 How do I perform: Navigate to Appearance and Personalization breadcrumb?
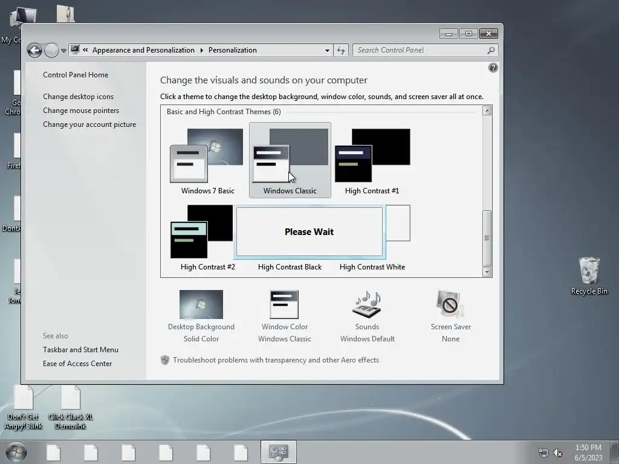(143, 50)
